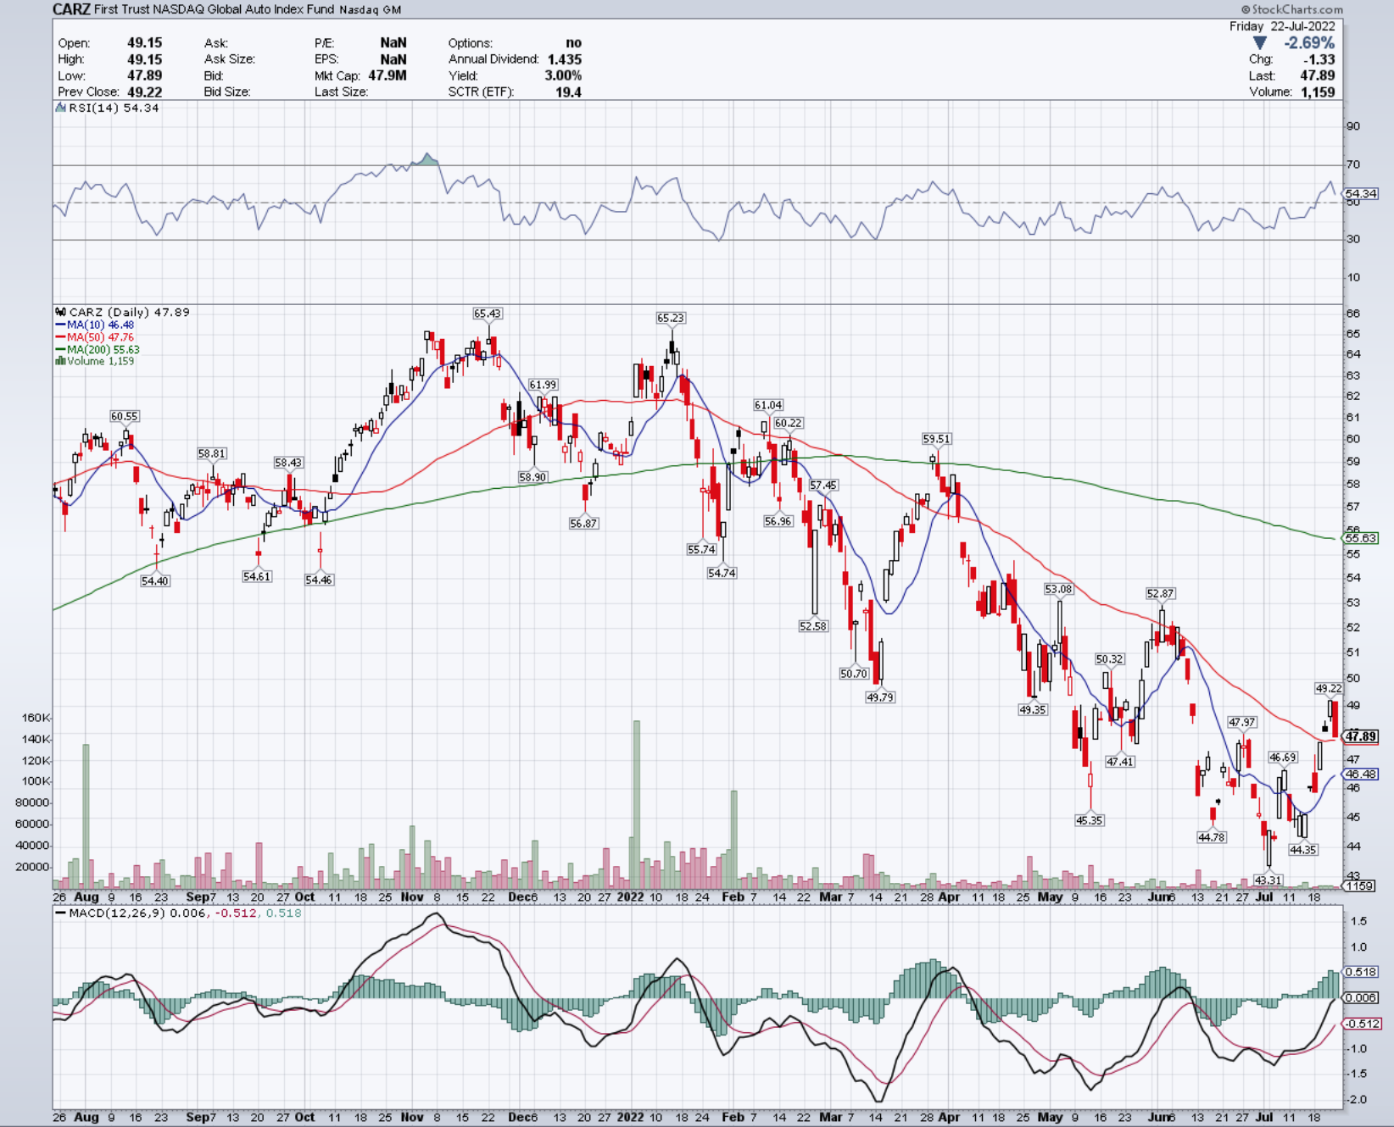
Task: Click the Chg value -1.33
Action: click(x=1320, y=59)
